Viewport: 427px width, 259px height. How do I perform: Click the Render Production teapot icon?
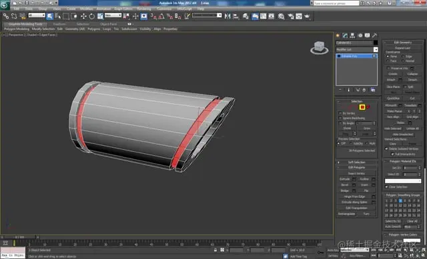coord(307,16)
